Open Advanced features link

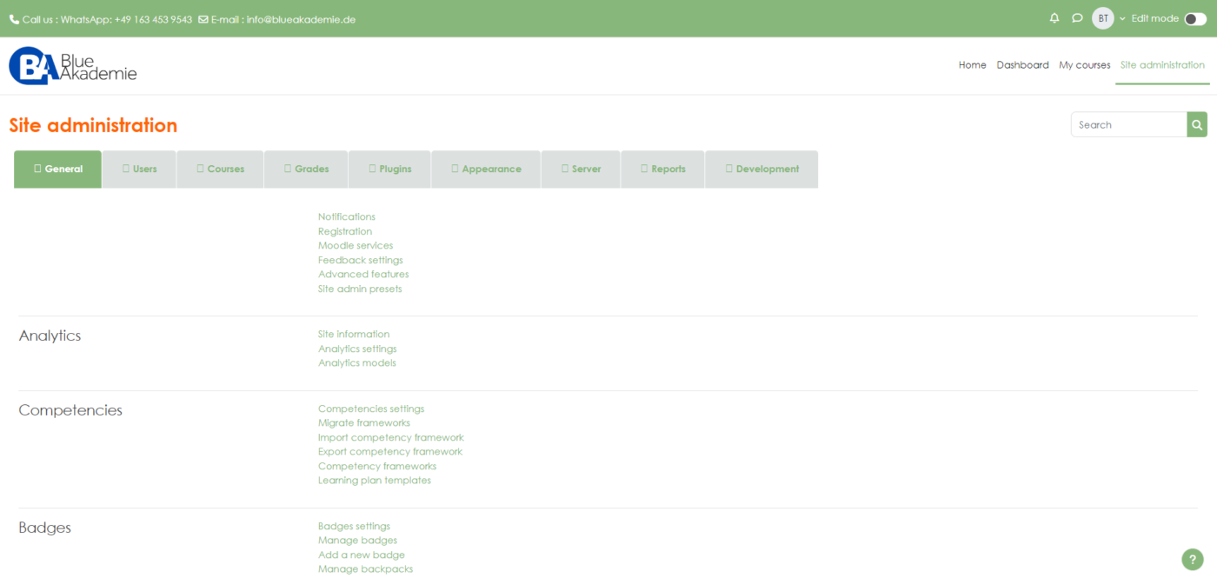[x=363, y=274]
